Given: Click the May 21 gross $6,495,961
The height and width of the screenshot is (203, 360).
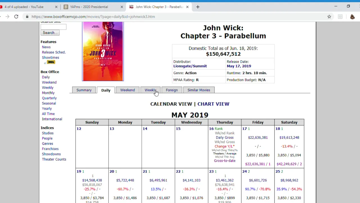Looking at the screenshot, I should click(x=158, y=180).
